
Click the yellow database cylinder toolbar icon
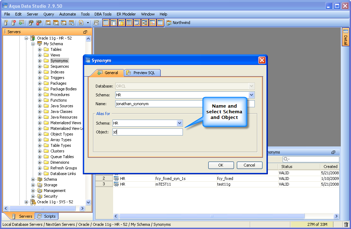121,23
